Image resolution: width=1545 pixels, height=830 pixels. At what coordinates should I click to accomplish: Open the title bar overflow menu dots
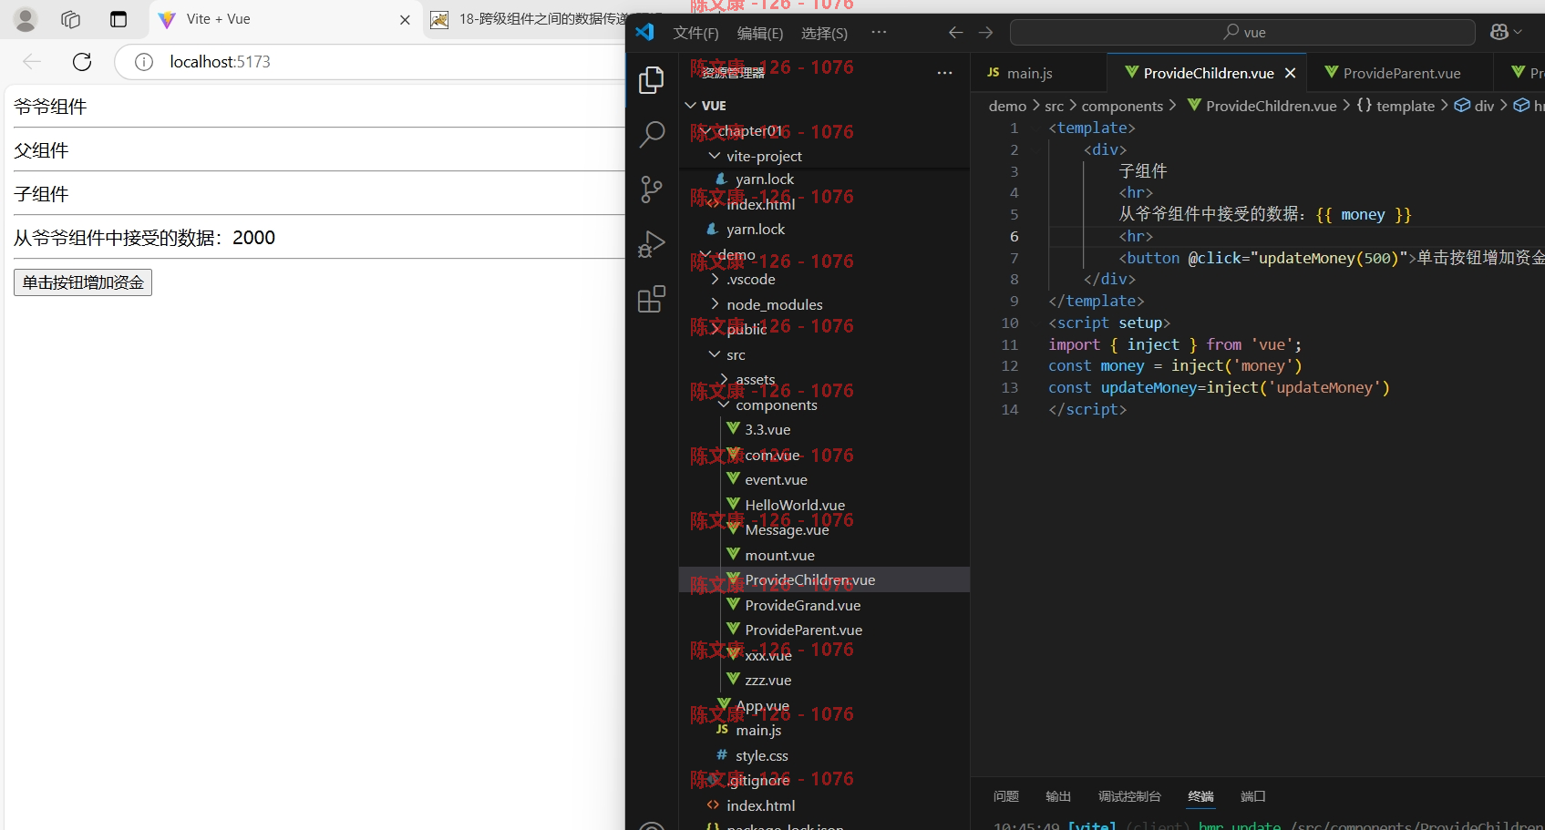879,32
